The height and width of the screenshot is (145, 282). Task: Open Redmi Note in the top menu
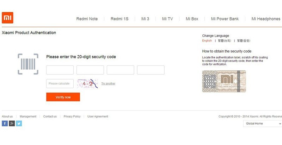click(x=87, y=19)
